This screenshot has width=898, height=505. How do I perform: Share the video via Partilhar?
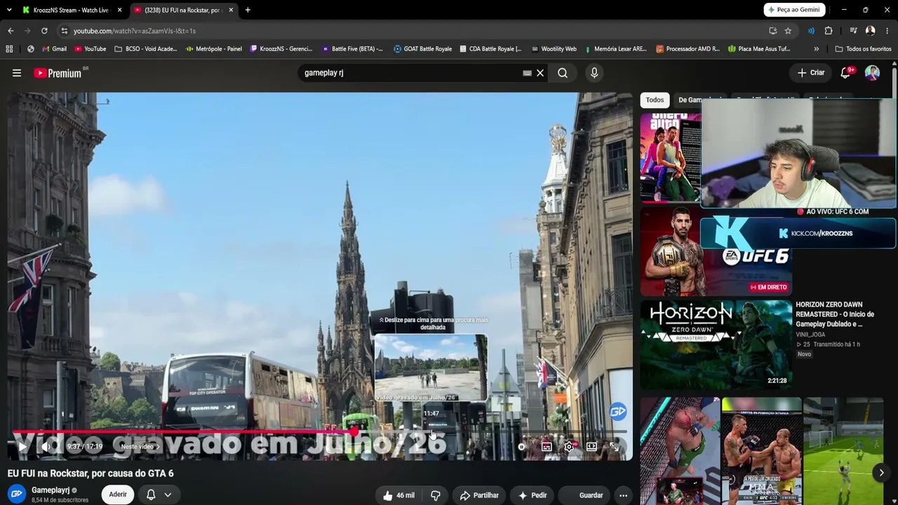[479, 495]
